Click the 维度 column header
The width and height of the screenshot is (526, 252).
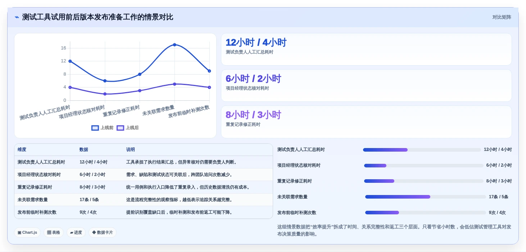click(22, 150)
